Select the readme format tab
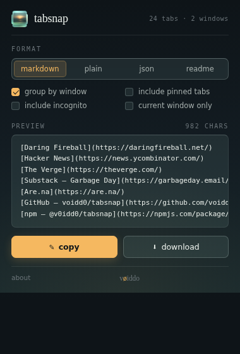 click(200, 69)
